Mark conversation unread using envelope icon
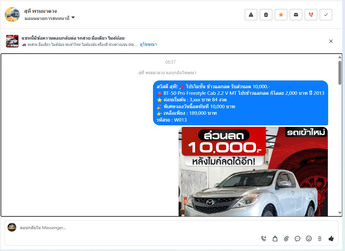The width and height of the screenshot is (345, 251). pos(296,15)
